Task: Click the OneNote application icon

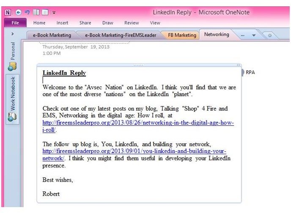Action: point(8,12)
